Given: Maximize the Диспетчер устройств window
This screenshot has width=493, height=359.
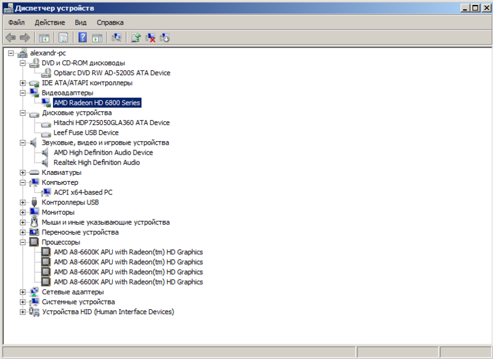Looking at the screenshot, I should tap(476, 8).
